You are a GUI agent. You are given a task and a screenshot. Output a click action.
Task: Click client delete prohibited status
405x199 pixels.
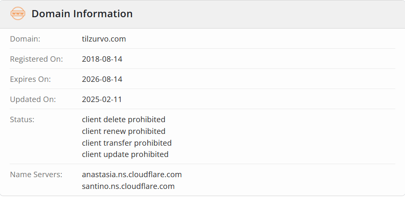(x=124, y=120)
